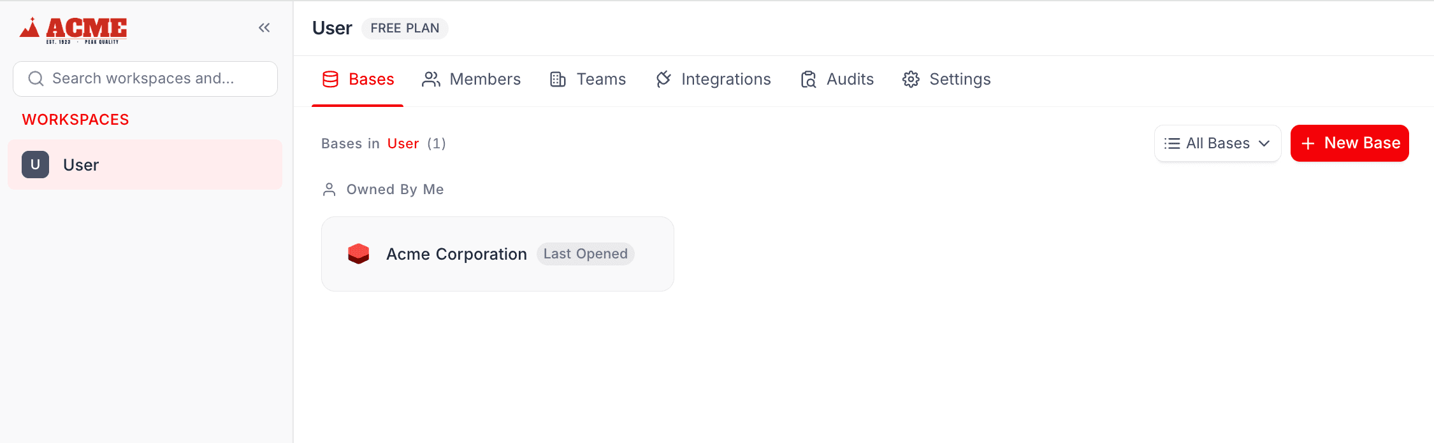Switch to the Bases tab

358,79
